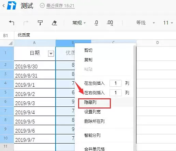The image size is (176, 151).
Task: Choose 剪切 from context menu
Action: [x=88, y=50]
